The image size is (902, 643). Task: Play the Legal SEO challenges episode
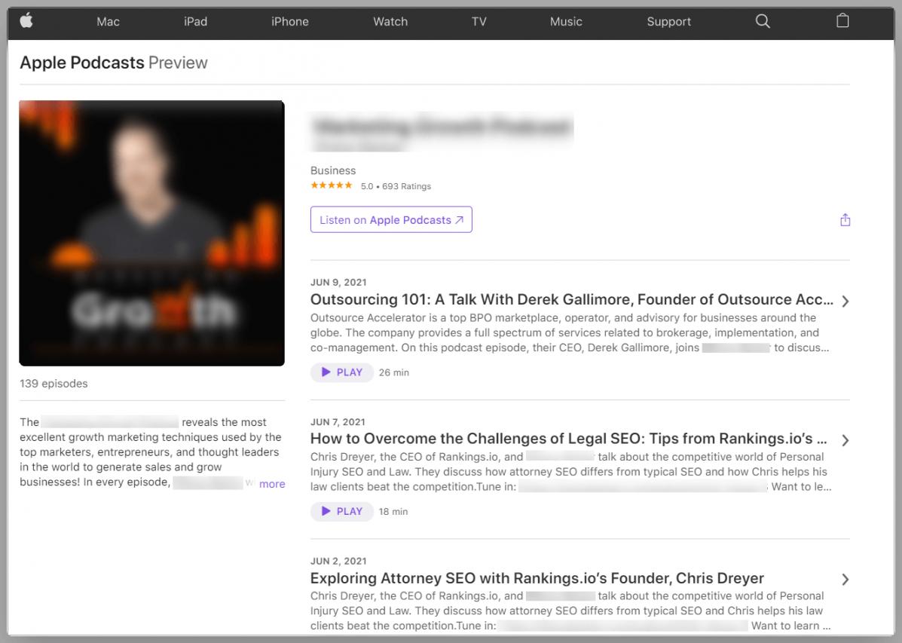pyautogui.click(x=342, y=511)
